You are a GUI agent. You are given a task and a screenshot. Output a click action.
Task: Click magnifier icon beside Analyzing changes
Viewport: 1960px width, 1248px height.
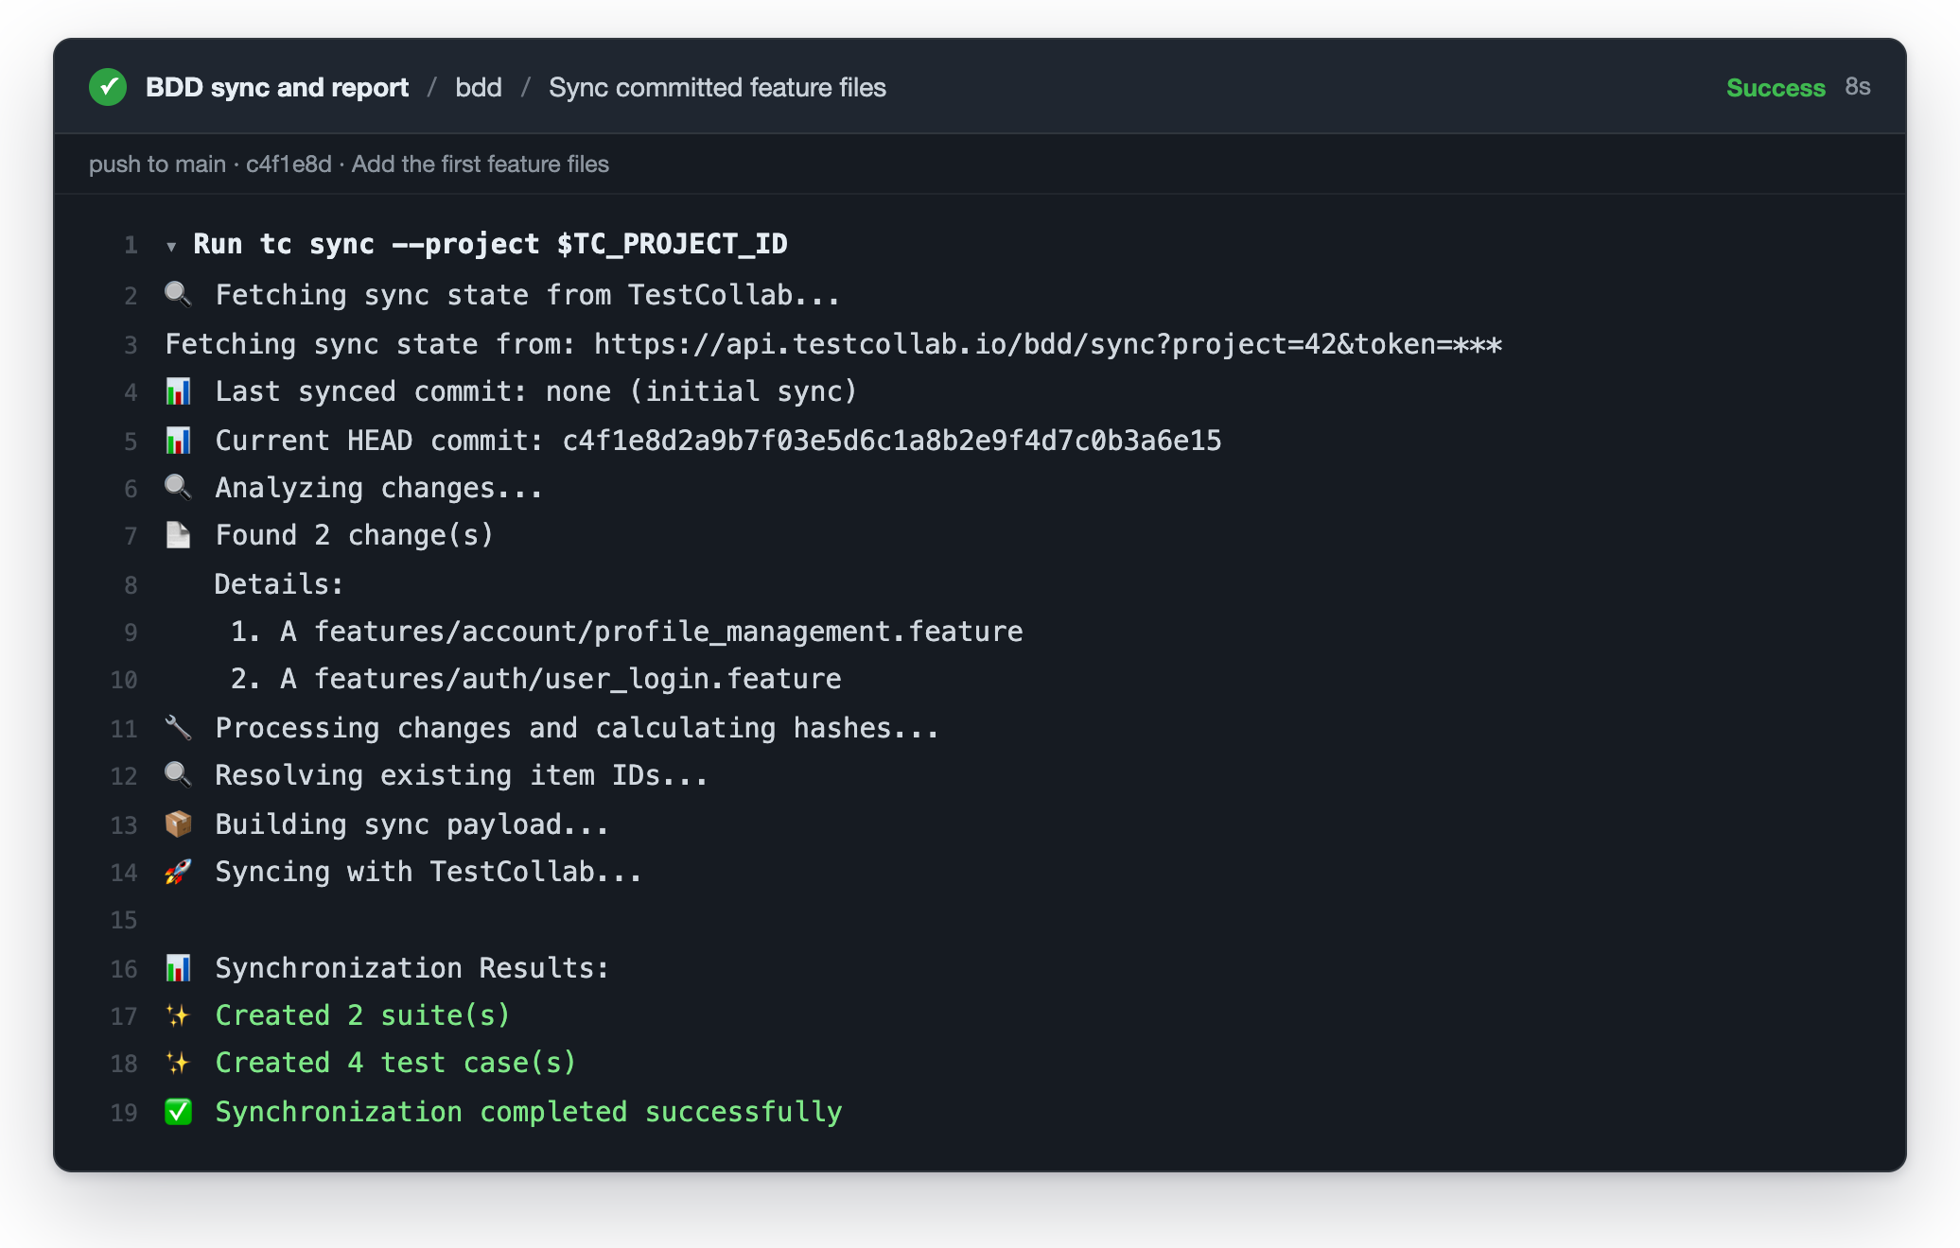[178, 487]
